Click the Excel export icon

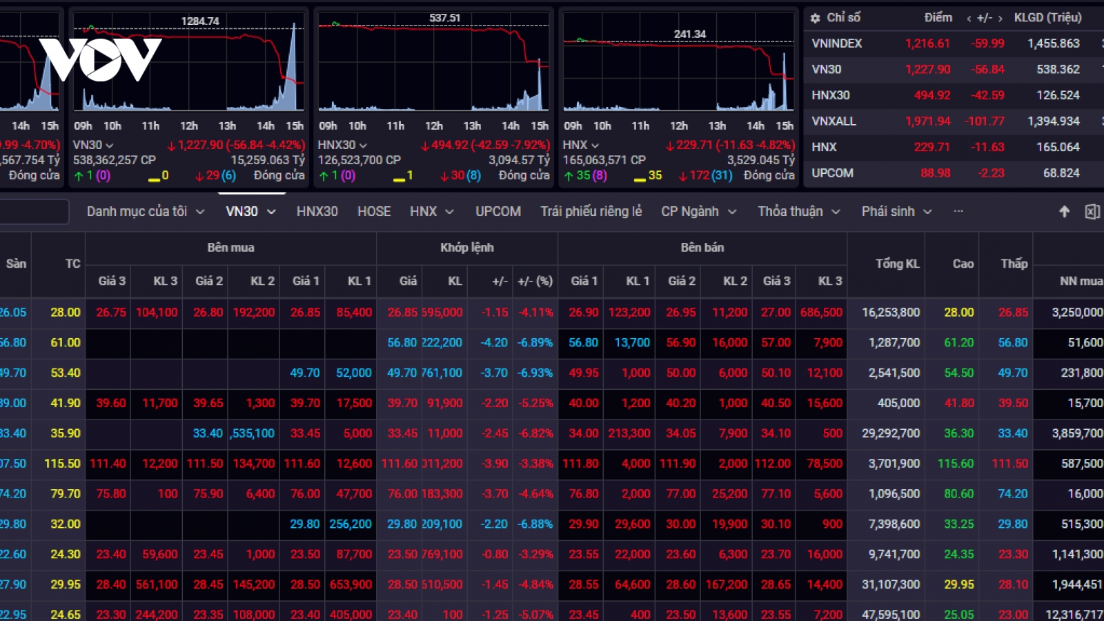click(1092, 212)
